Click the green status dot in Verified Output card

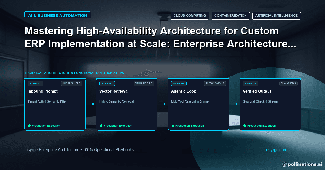245,125
